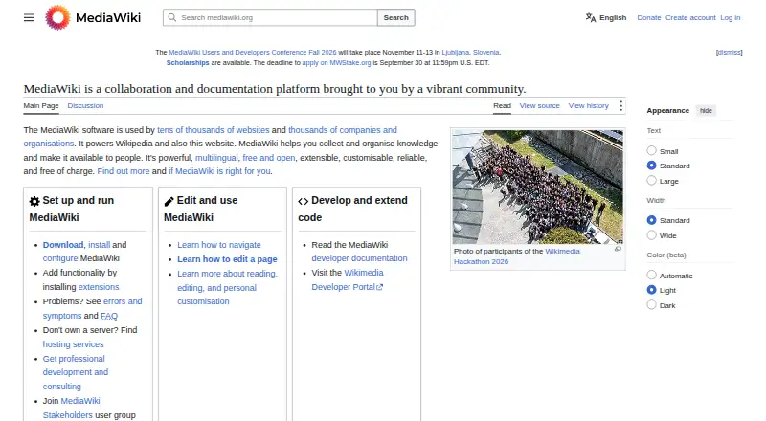Open if MediaWiki is right for you
The height and width of the screenshot is (421, 766).
pos(219,171)
